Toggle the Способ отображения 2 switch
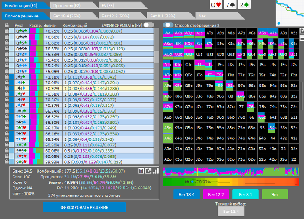This screenshot has height=219, width=304. click(x=168, y=25)
